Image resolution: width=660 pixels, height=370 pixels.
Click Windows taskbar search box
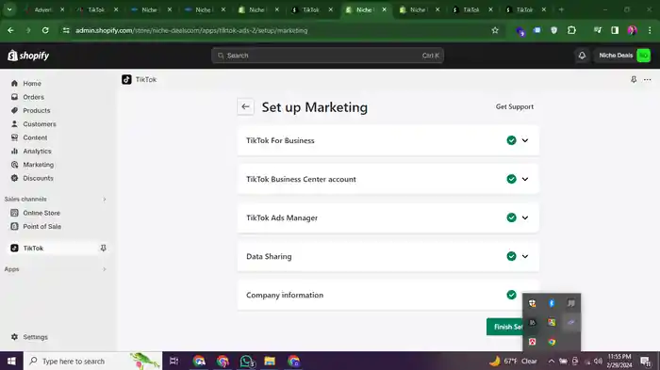[92, 361]
